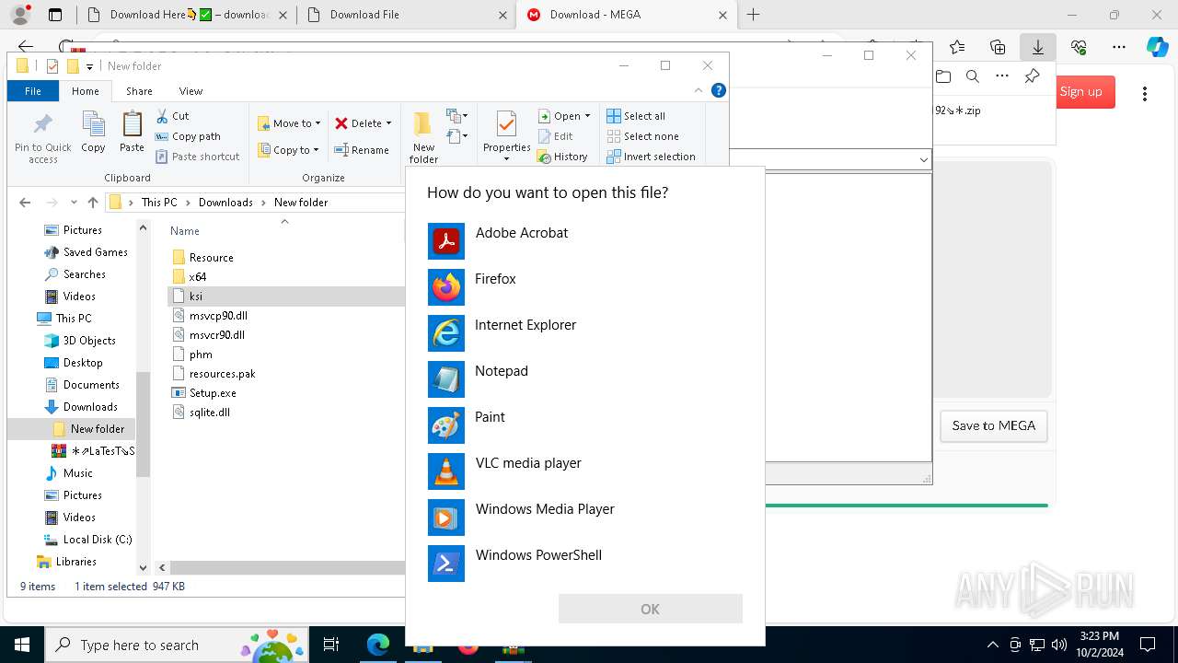1178x663 pixels.
Task: Click Select none in the ribbon
Action: pyautogui.click(x=642, y=136)
